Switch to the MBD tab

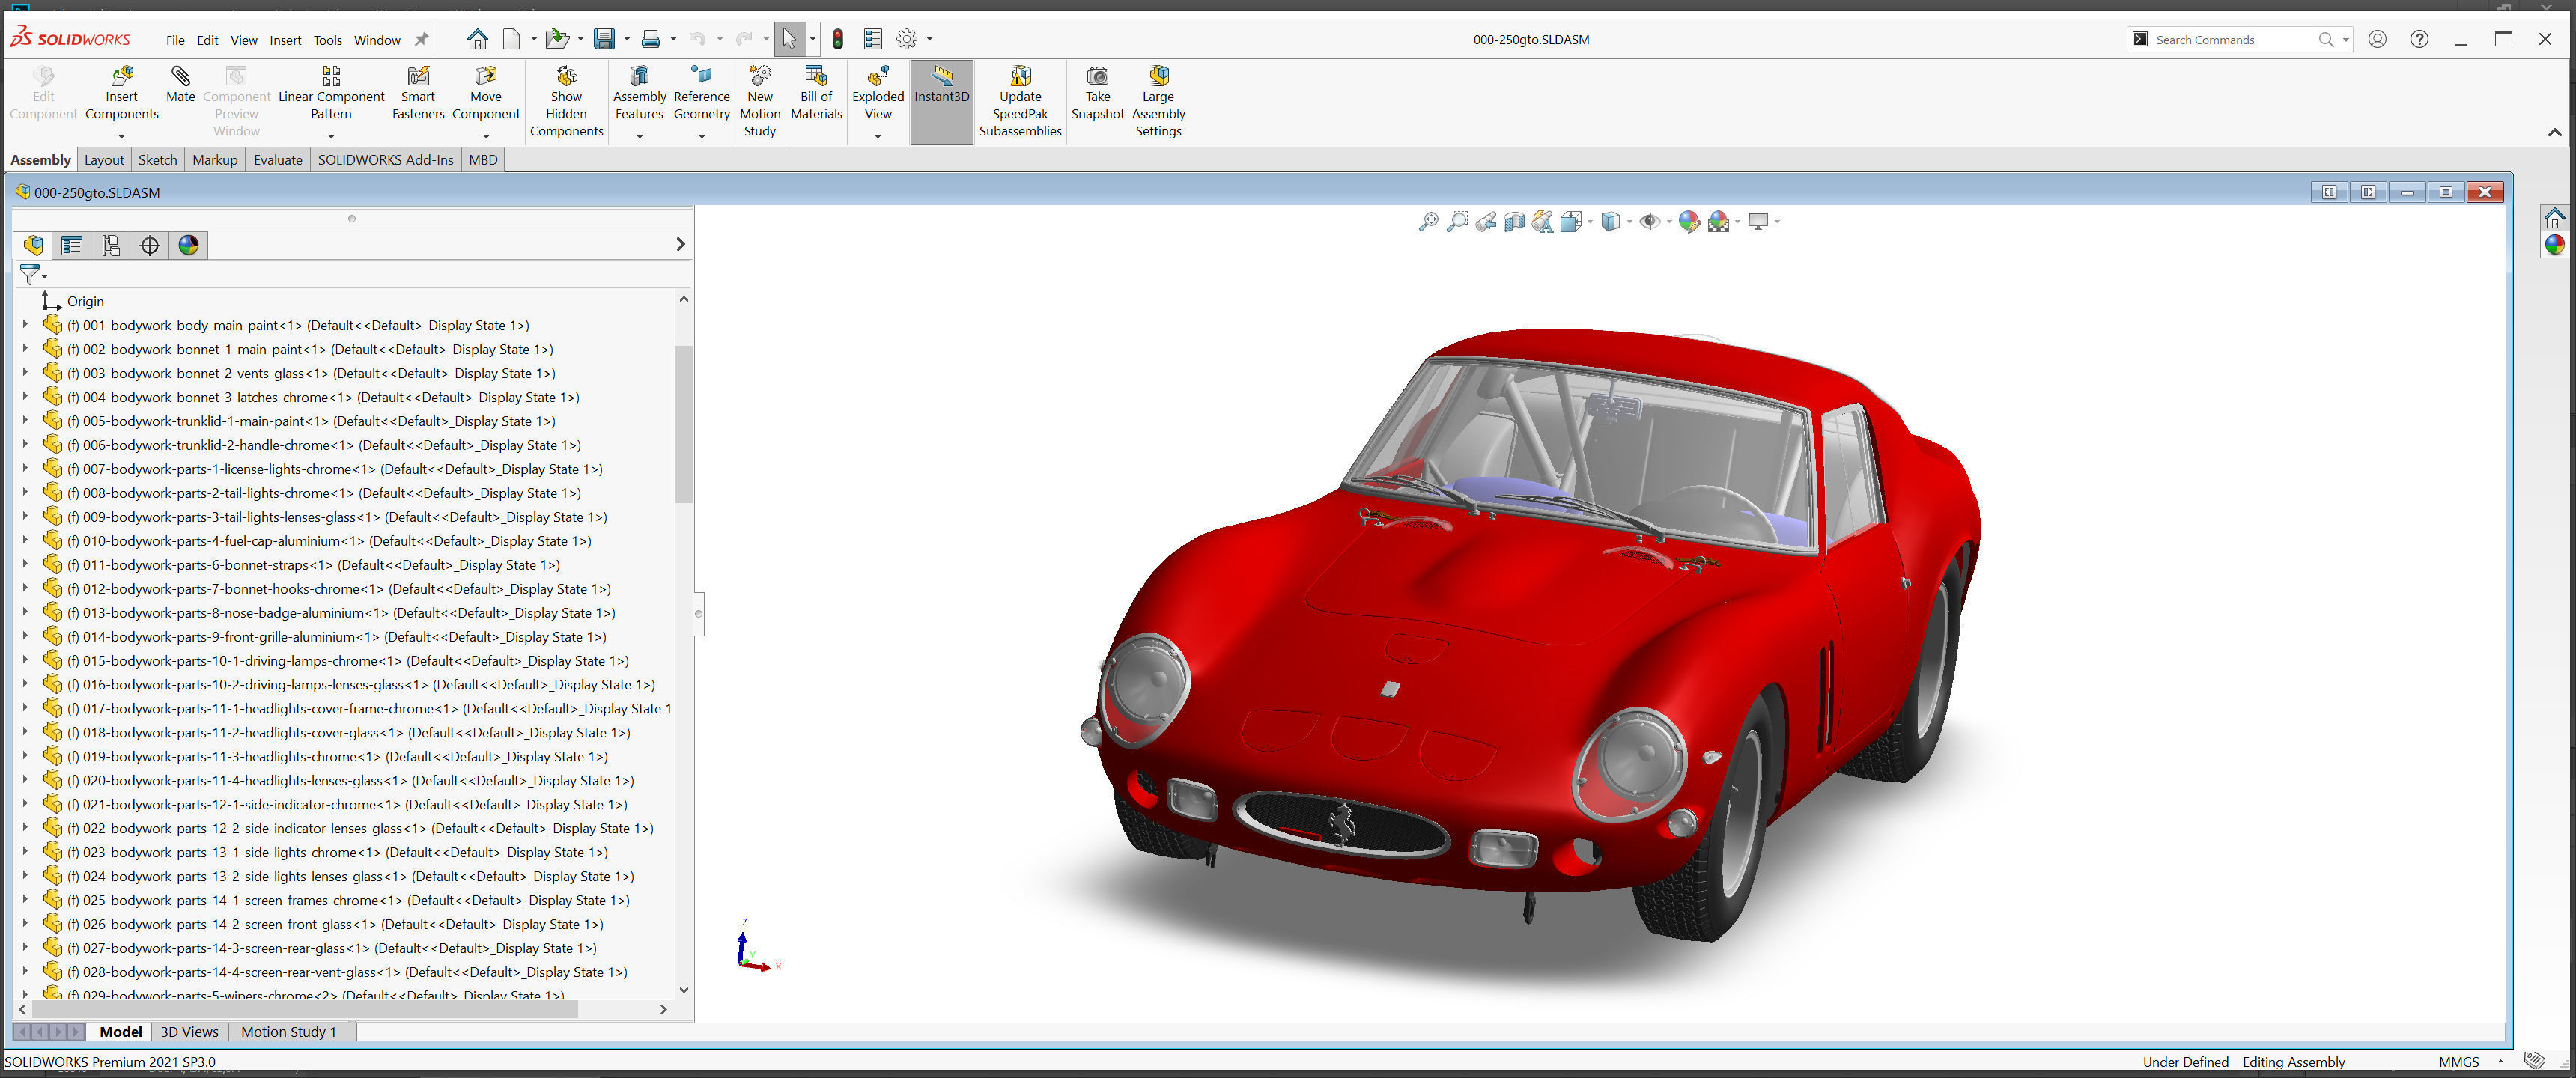483,160
